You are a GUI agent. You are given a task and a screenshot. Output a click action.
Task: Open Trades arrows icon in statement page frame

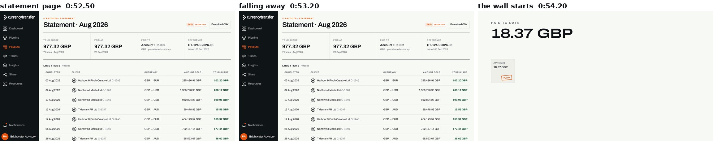[5, 56]
